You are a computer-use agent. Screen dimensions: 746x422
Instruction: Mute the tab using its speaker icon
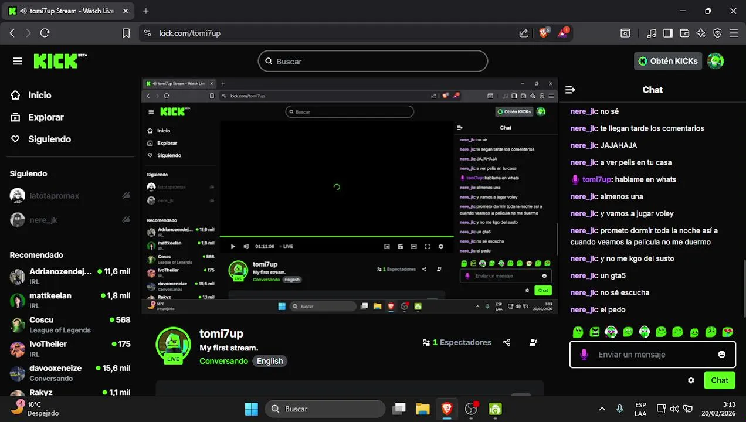23,11
